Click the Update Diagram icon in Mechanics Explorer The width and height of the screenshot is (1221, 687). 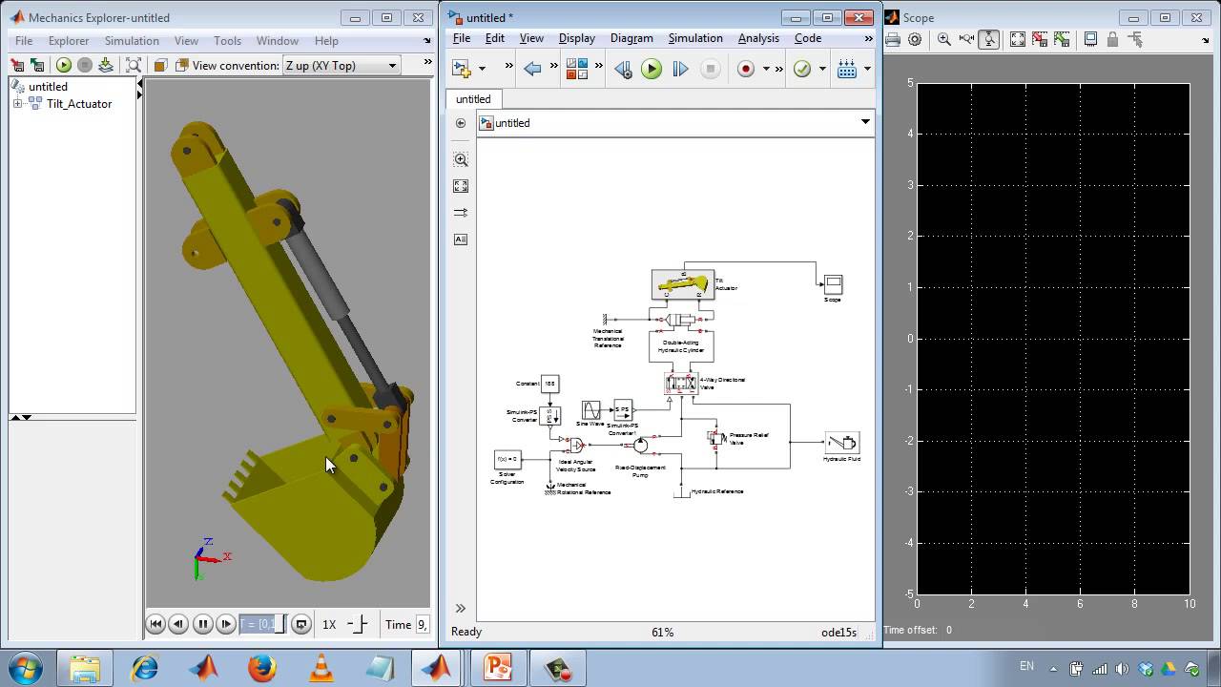tap(106, 65)
